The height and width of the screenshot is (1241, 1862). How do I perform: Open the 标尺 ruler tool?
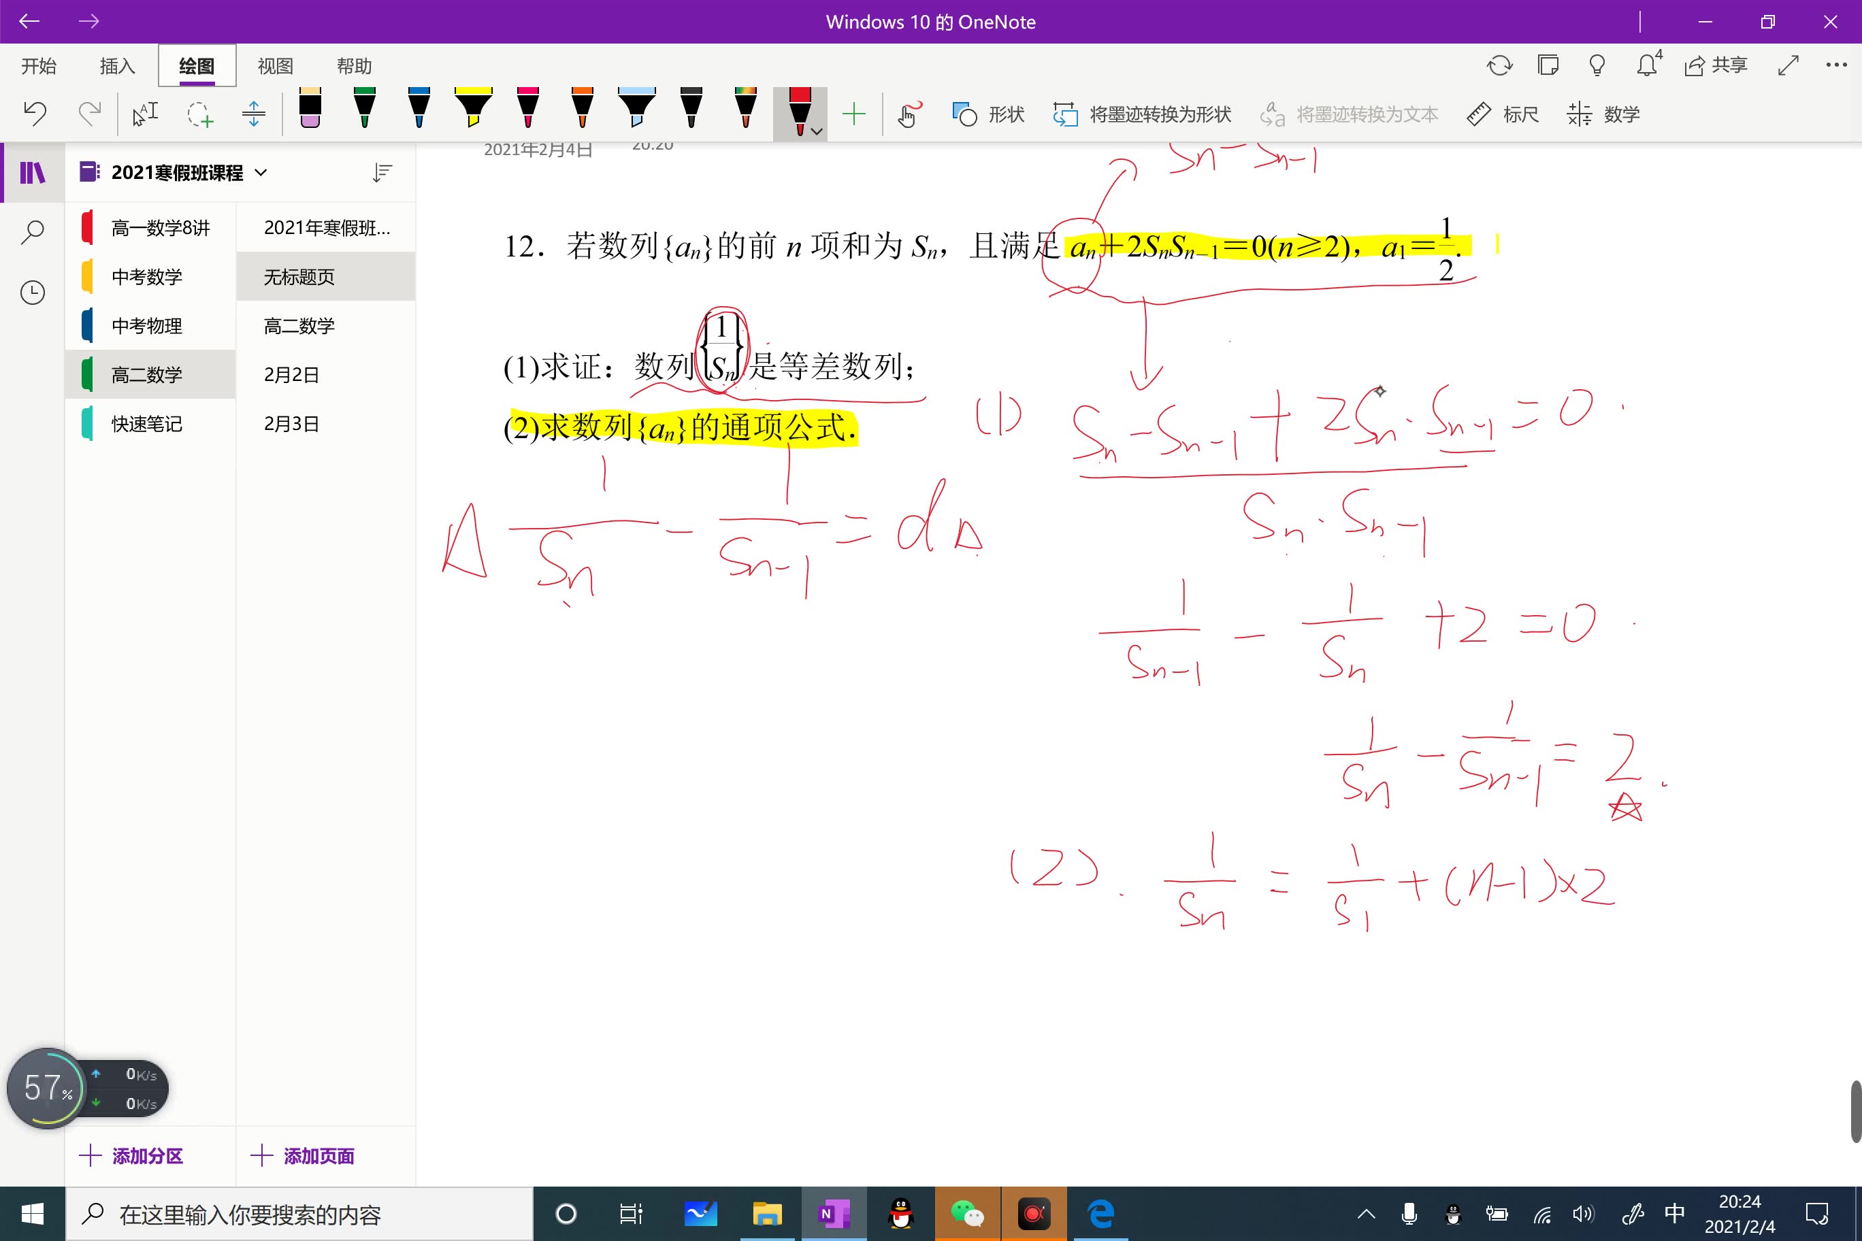[1503, 114]
